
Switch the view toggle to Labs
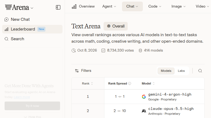181,71
